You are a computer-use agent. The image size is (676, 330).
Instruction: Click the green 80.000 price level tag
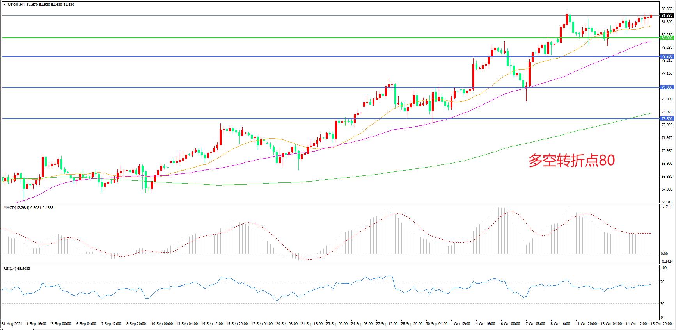[667, 38]
